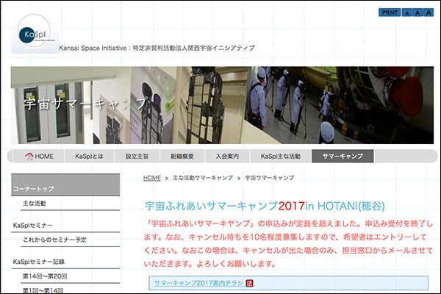441x294 pixels.
Task: Open the サマーキャンプ2017案内チラシ link
Action: pos(198,283)
